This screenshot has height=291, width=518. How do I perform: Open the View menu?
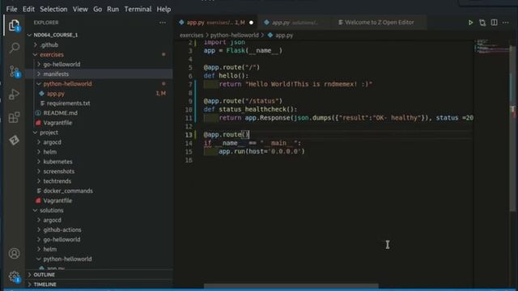click(x=80, y=9)
